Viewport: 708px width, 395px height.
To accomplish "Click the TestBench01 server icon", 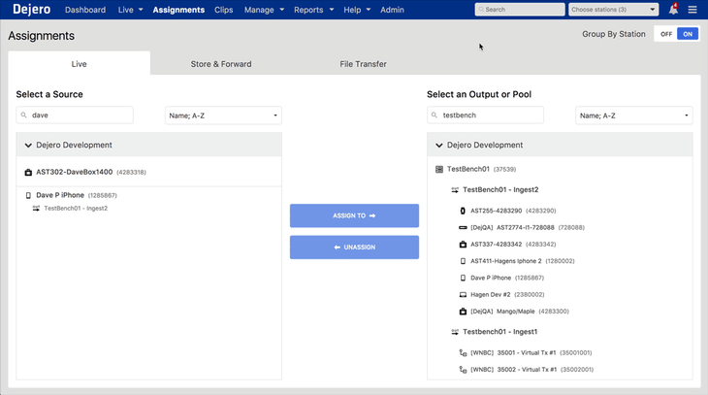I will click(x=439, y=169).
